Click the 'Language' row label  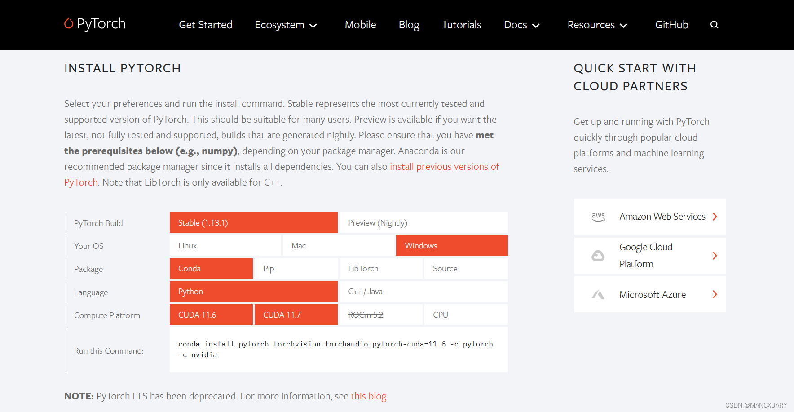coord(91,292)
